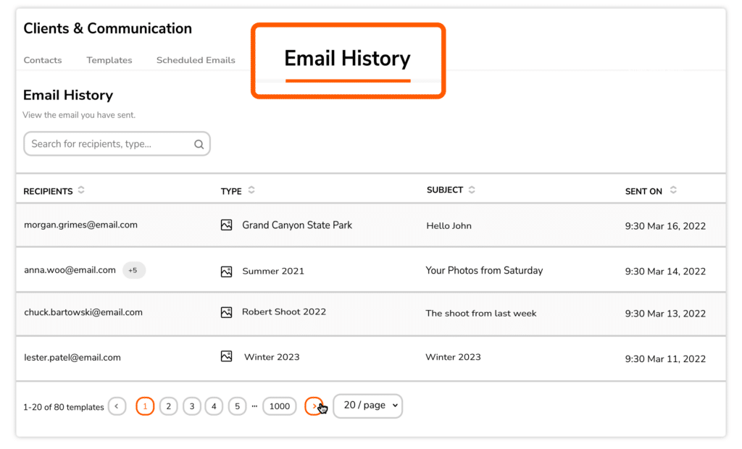This screenshot has height=449, width=742.
Task: Expand hidden pages via ellipsis
Action: point(254,406)
